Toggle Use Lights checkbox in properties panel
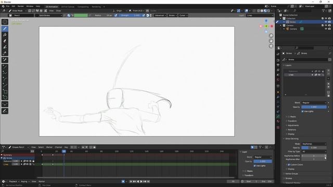 click(302, 111)
